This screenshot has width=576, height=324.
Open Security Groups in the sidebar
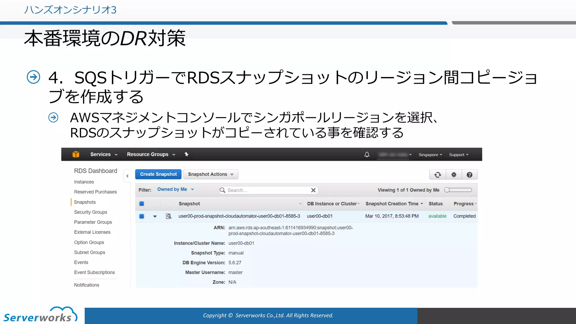point(91,212)
